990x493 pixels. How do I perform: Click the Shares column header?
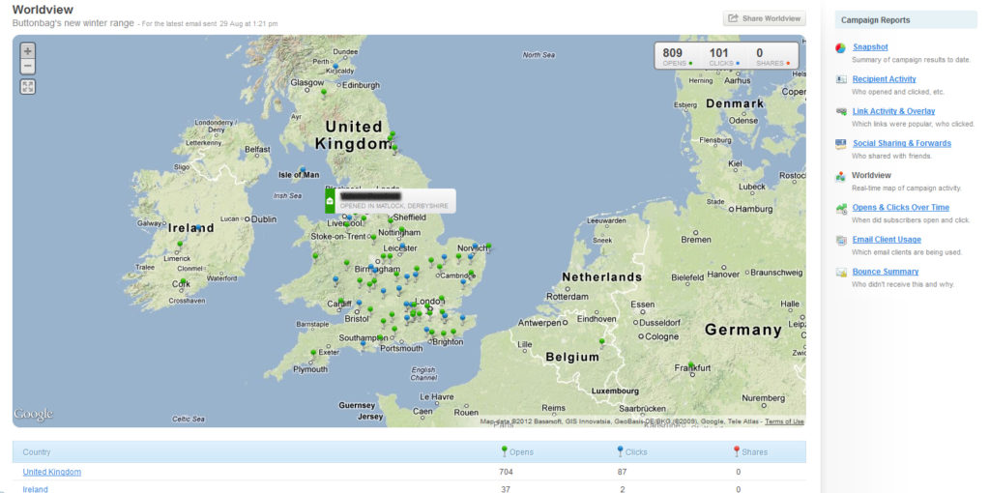coord(750,452)
